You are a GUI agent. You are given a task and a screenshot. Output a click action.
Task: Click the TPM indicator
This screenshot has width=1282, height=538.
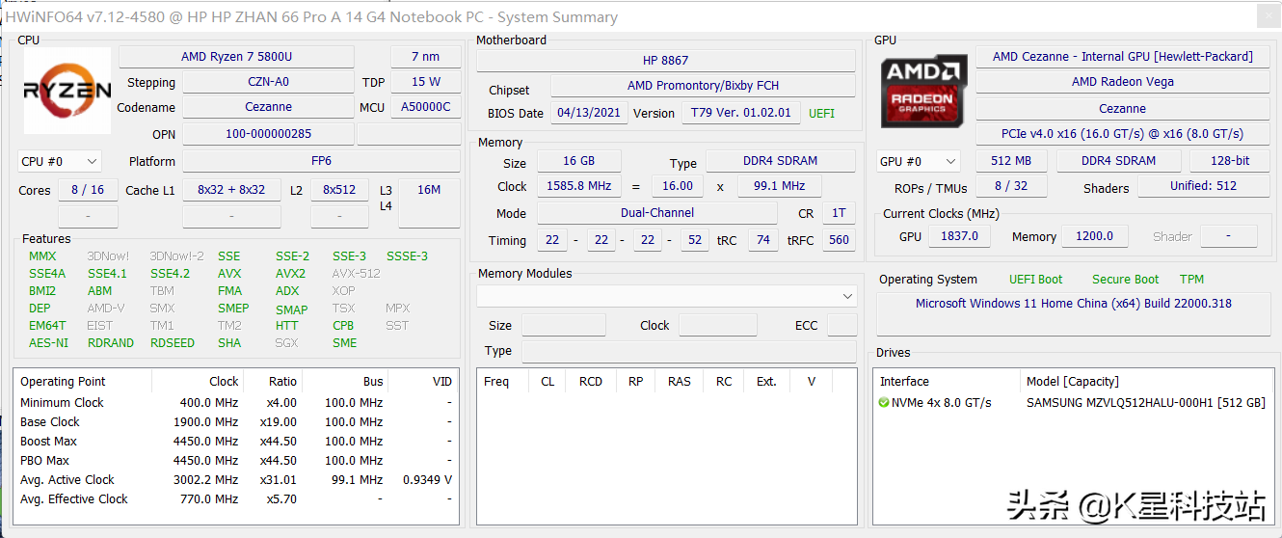1191,280
